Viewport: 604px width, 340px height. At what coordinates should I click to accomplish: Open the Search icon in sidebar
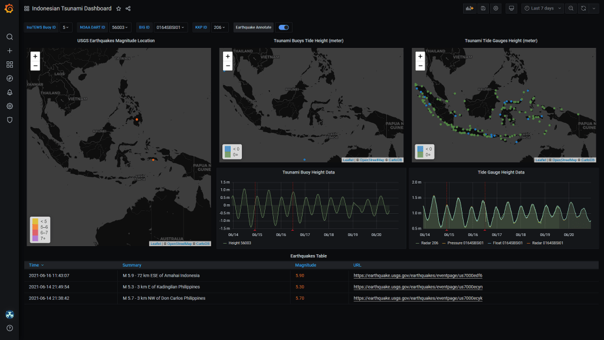(x=9, y=37)
